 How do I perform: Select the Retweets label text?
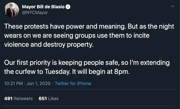23,98
